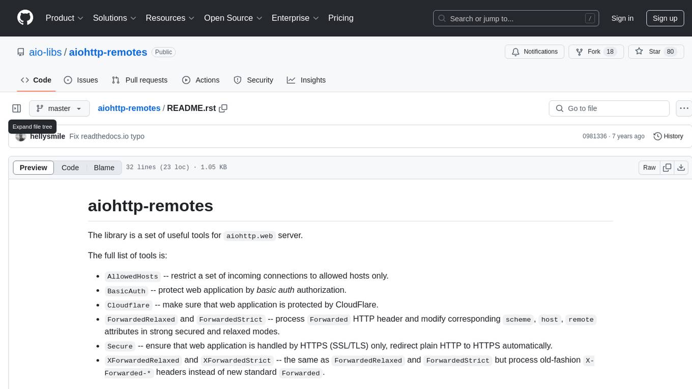
Task: Copy raw file contents icon
Action: click(667, 168)
